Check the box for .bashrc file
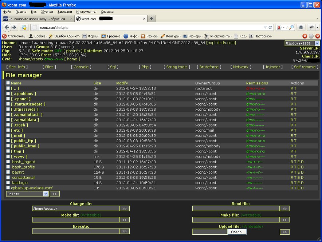 tap(8, 172)
